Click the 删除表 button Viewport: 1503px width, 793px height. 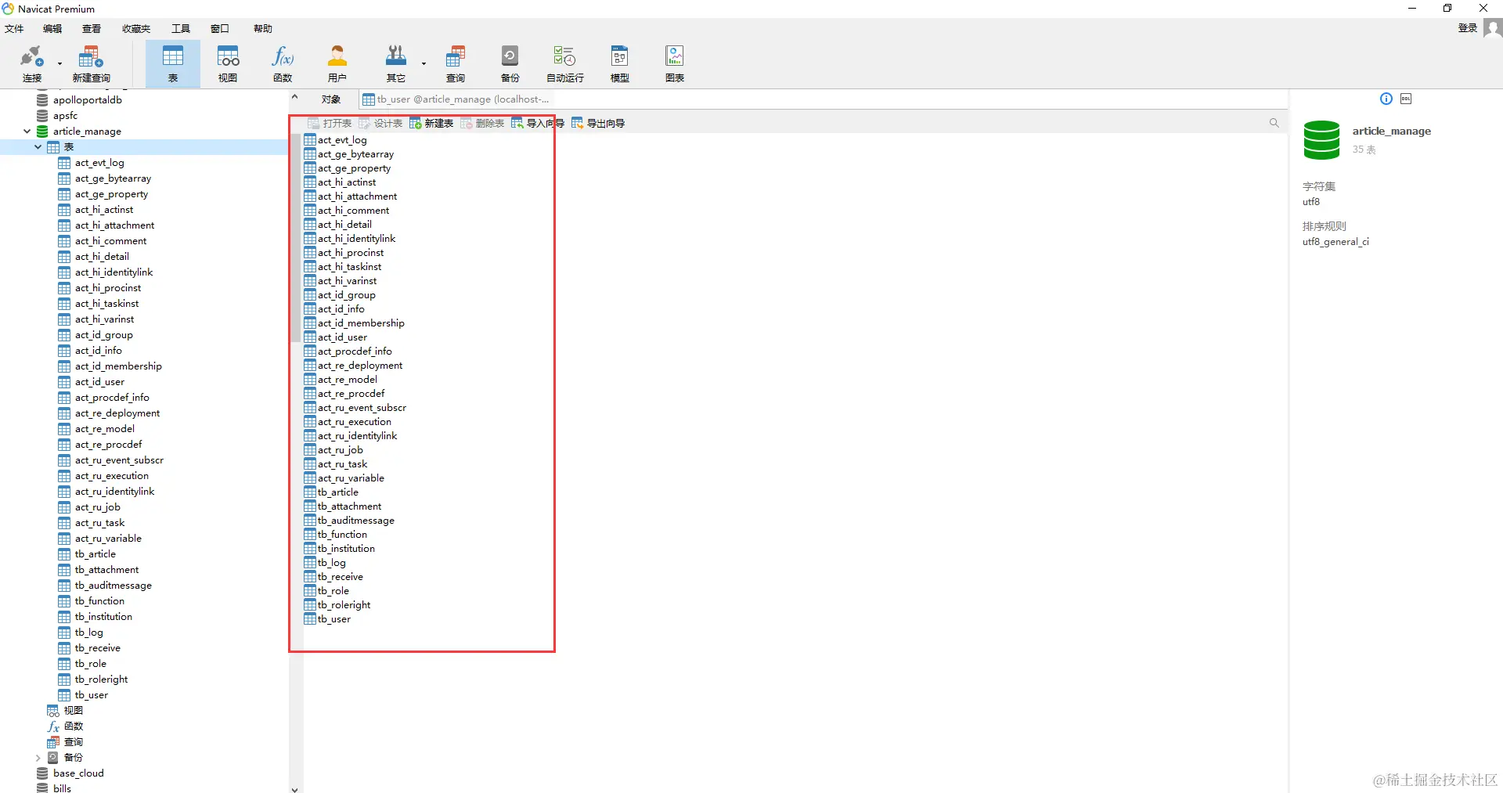[x=482, y=124]
